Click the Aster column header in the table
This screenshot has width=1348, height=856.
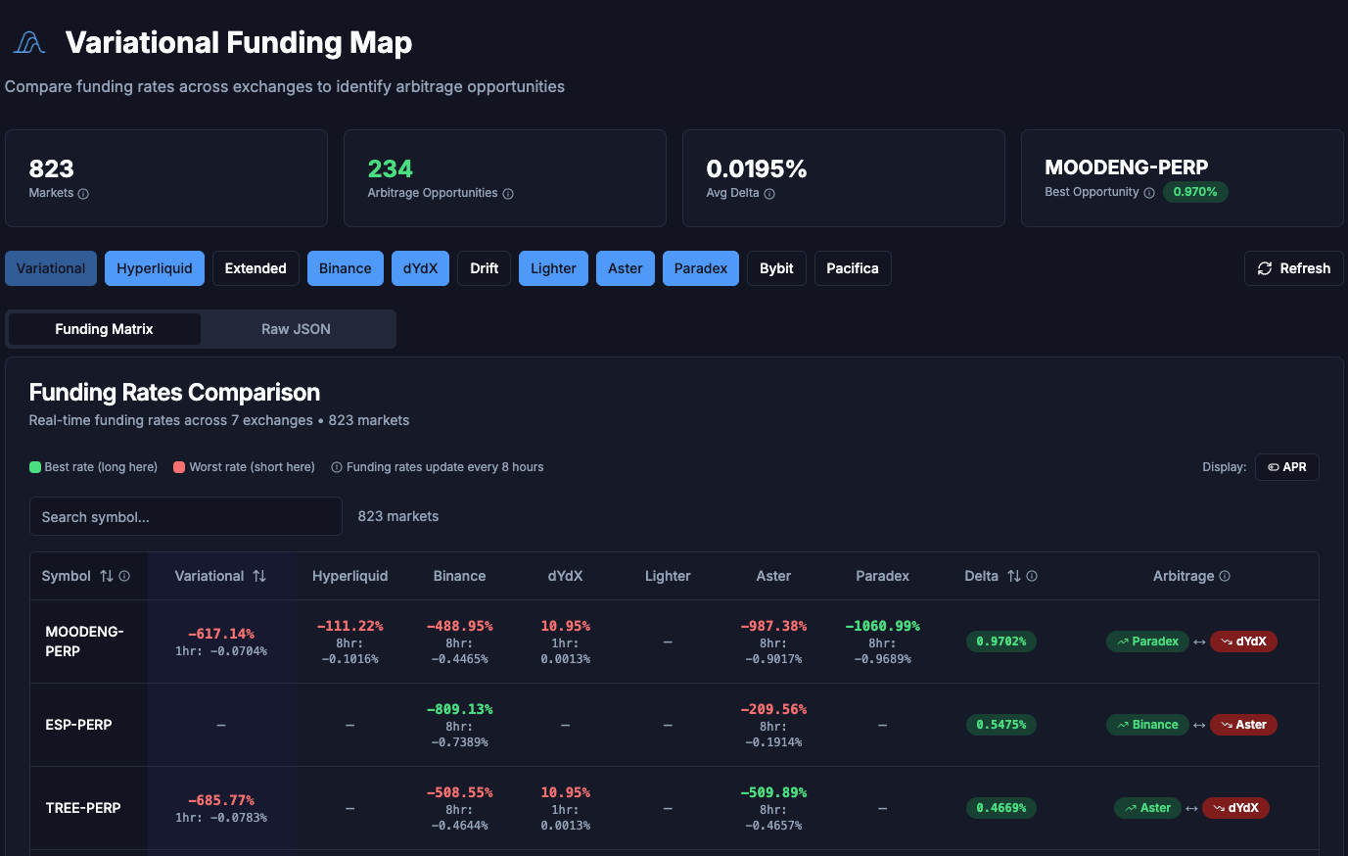tap(773, 576)
